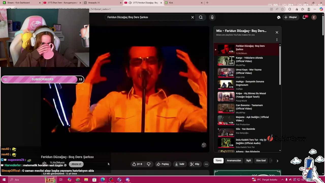Select the Size özel filter chip
Screen dimensions: 325x183
[x=261, y=161]
